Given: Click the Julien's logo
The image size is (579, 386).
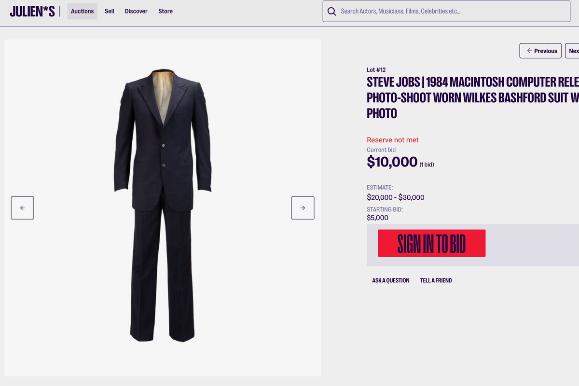Looking at the screenshot, I should [32, 11].
